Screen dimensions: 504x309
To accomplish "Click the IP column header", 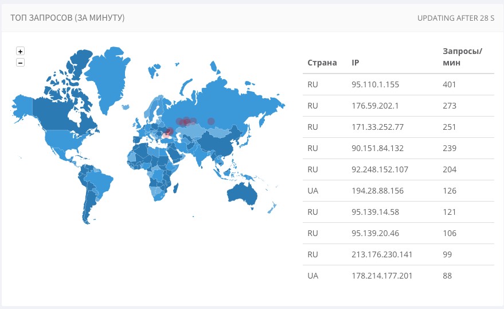I will (355, 63).
